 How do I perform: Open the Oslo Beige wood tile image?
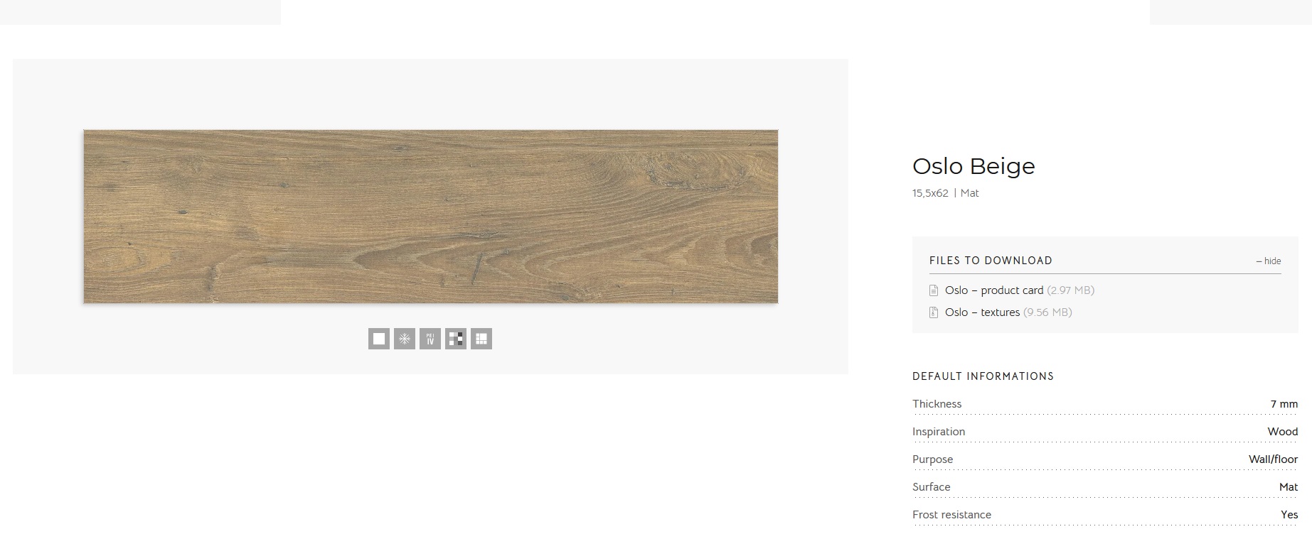(x=430, y=217)
